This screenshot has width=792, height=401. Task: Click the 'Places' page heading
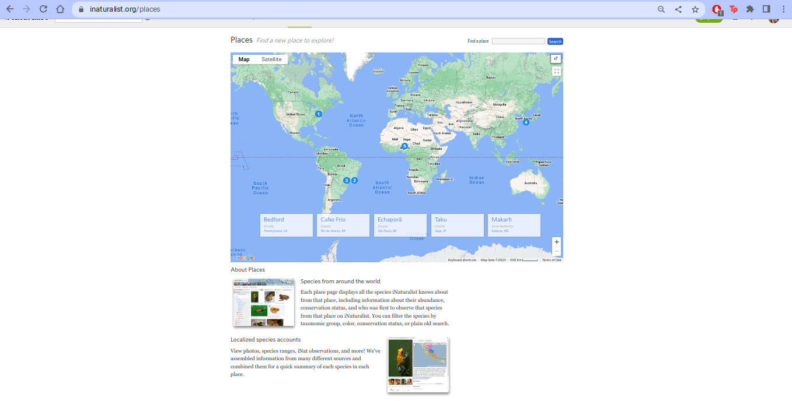pyautogui.click(x=242, y=40)
